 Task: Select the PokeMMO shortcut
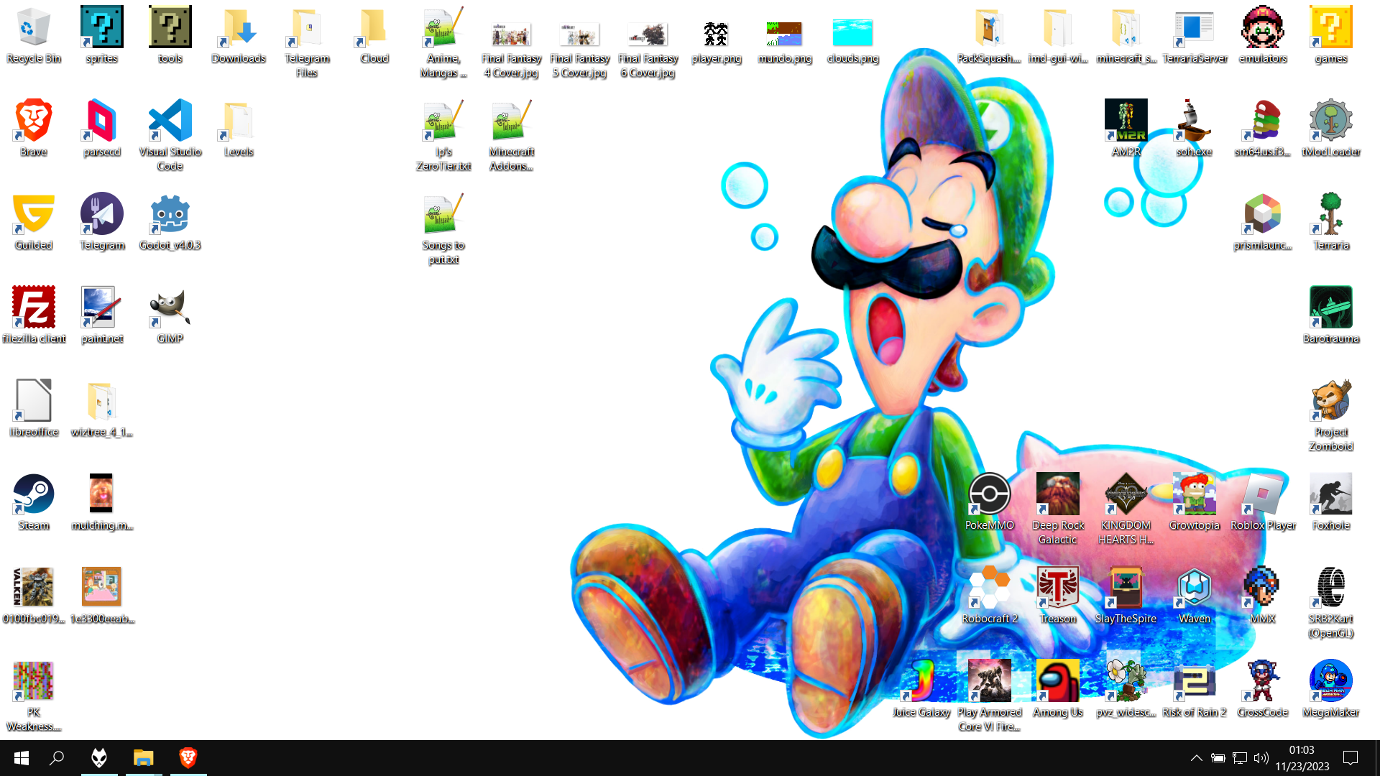[x=989, y=502]
